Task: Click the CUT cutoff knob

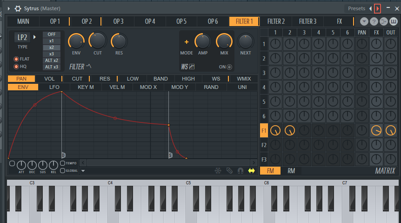Action: (x=97, y=41)
